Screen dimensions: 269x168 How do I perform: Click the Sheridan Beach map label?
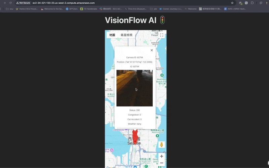[155, 43]
